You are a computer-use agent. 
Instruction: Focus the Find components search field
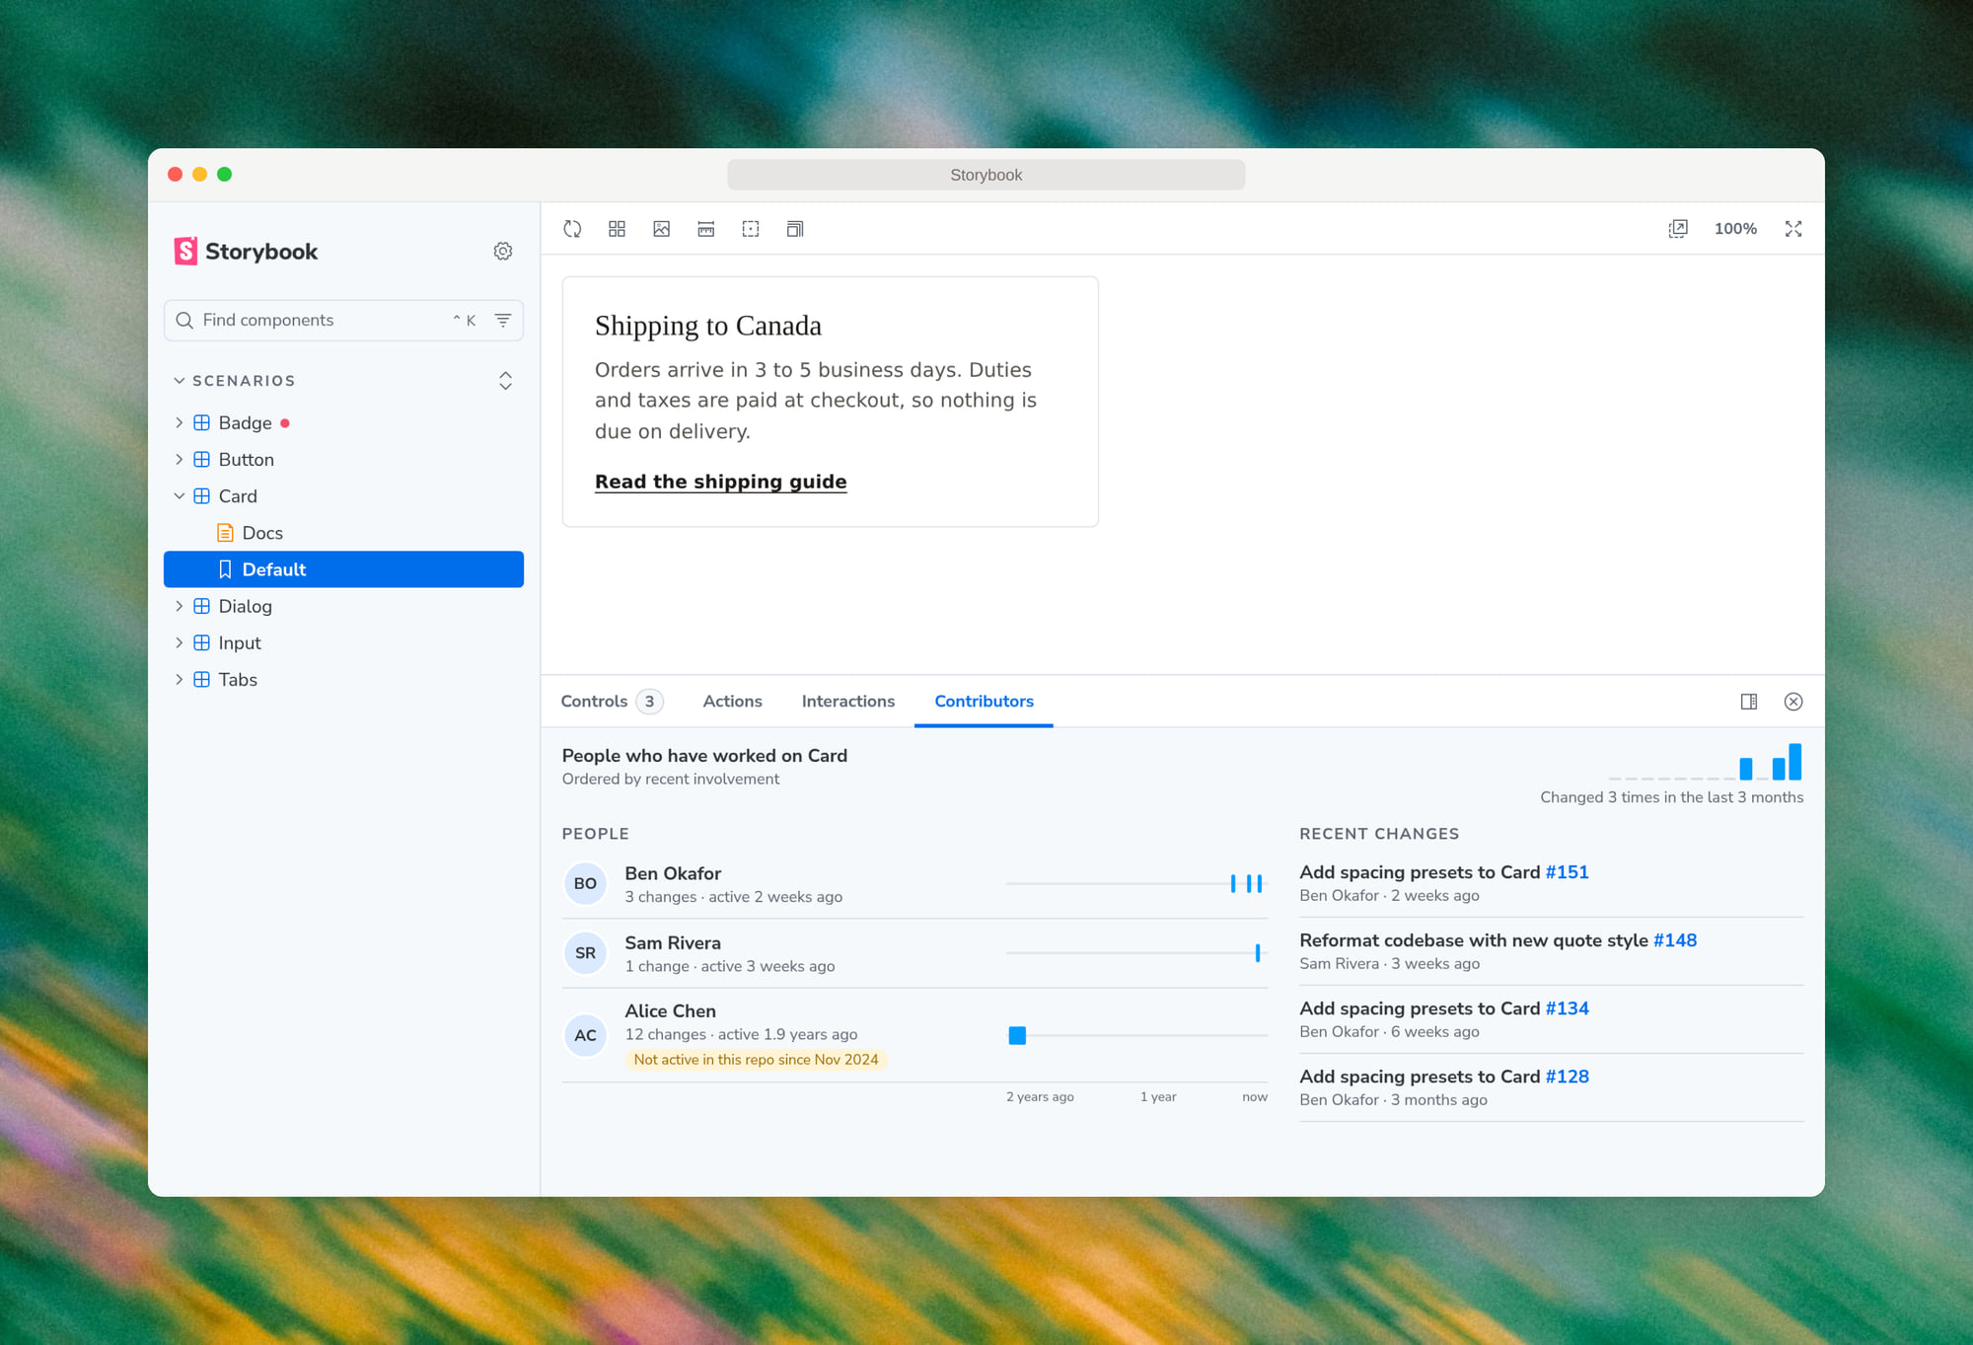343,320
